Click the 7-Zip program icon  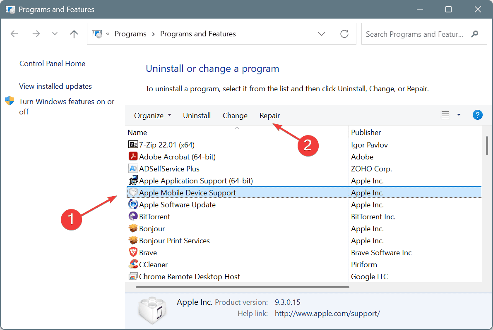pos(133,144)
